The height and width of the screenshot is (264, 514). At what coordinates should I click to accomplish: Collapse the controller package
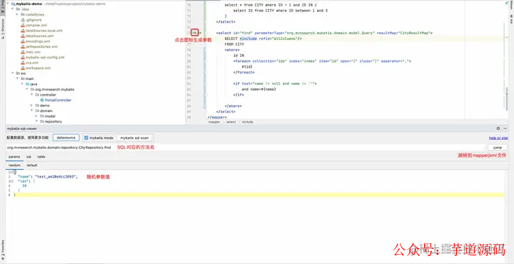point(31,95)
